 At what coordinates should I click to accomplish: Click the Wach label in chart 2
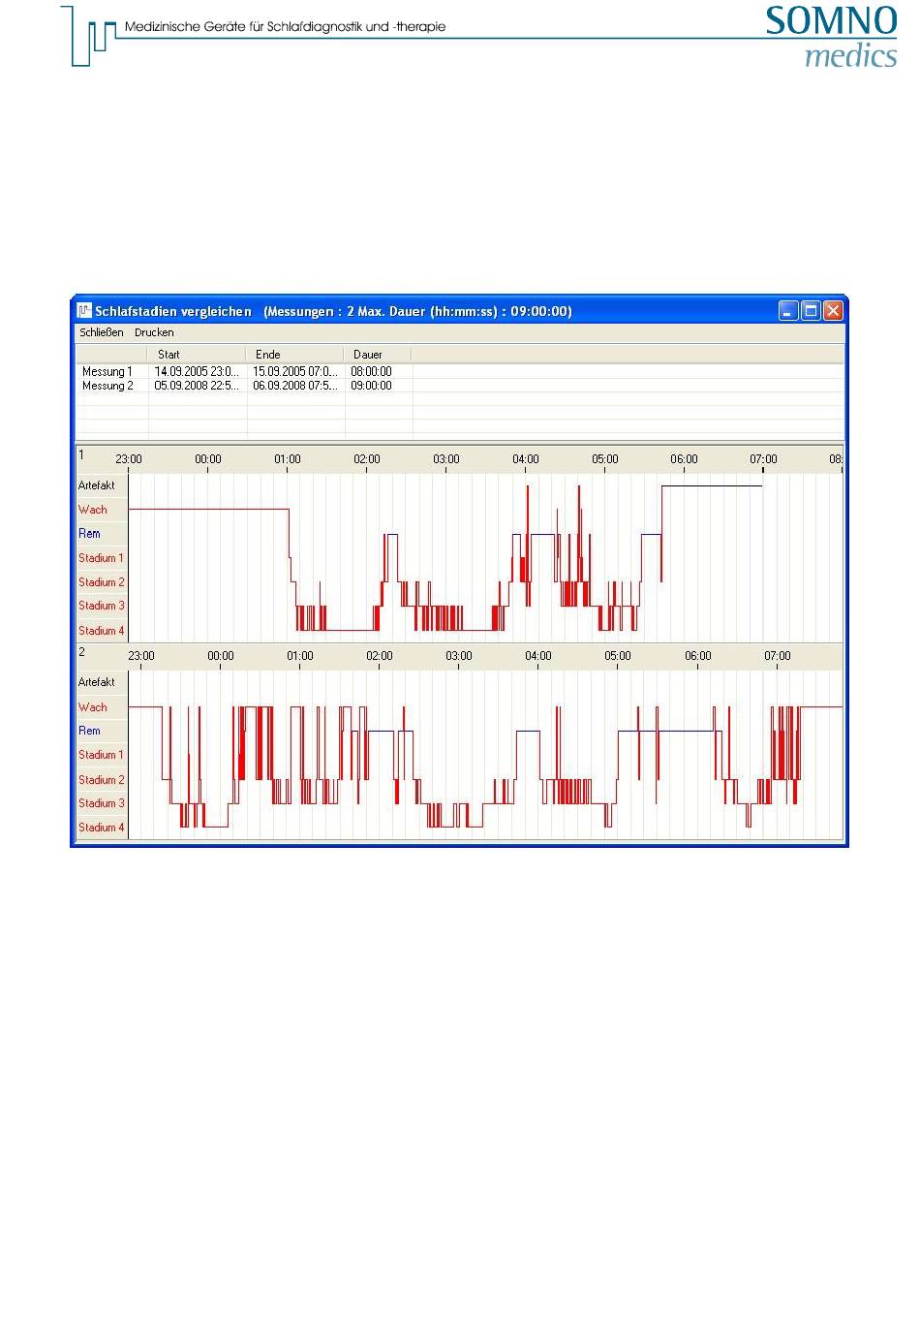click(93, 707)
